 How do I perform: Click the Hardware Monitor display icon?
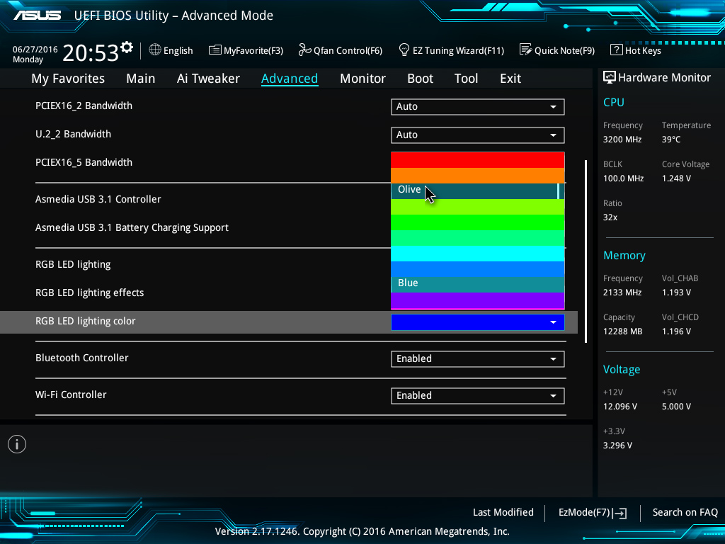pos(610,77)
